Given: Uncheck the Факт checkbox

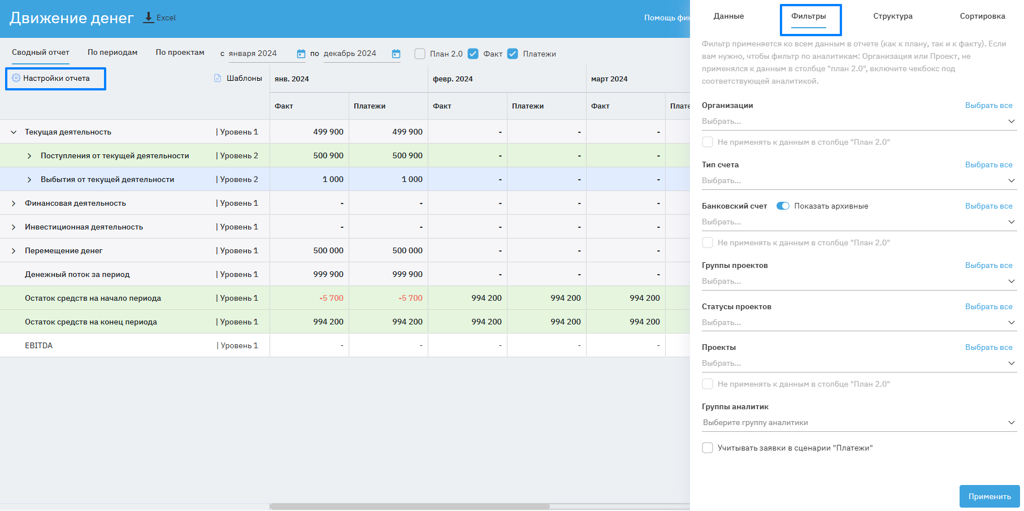Looking at the screenshot, I should click(x=473, y=54).
